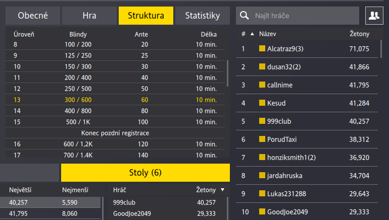Screen dimensions: 389x220
Task: Click yellow marker next to Kesud
Action: pos(262,103)
